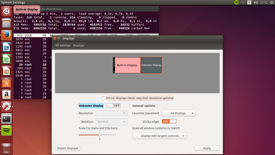The image size is (275, 155).
Task: Open the Amazon launcher icon
Action: point(6,94)
